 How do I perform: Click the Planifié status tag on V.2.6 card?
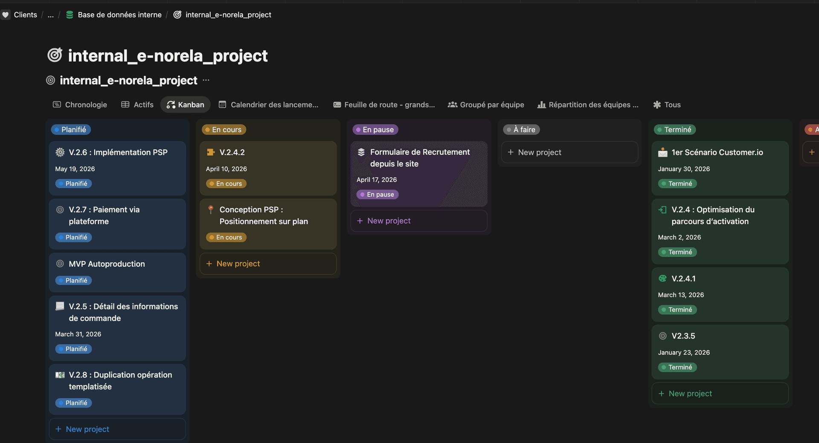pyautogui.click(x=73, y=184)
